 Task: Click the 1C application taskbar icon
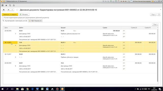click(62, 89)
